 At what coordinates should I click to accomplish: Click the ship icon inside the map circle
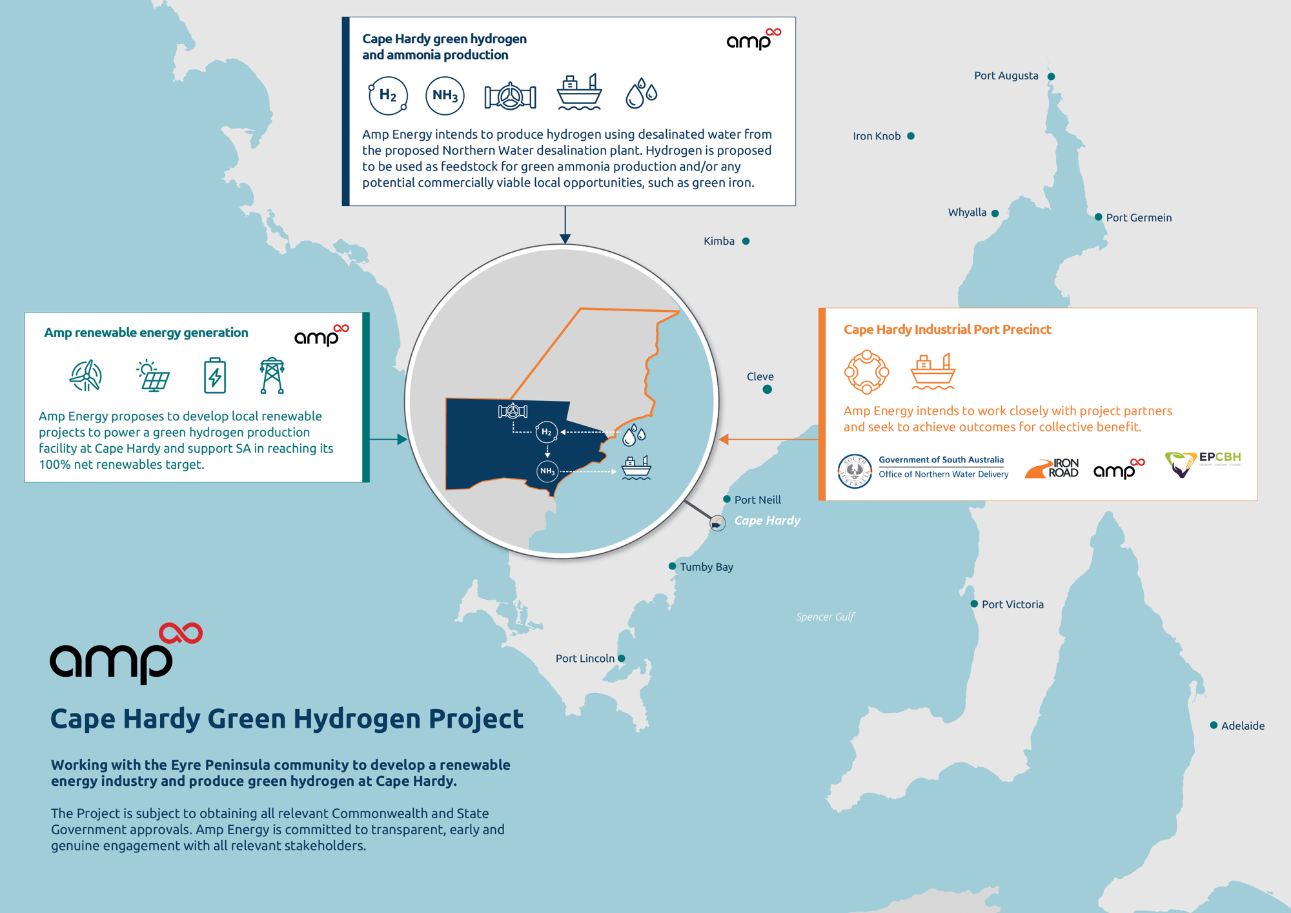click(x=636, y=467)
